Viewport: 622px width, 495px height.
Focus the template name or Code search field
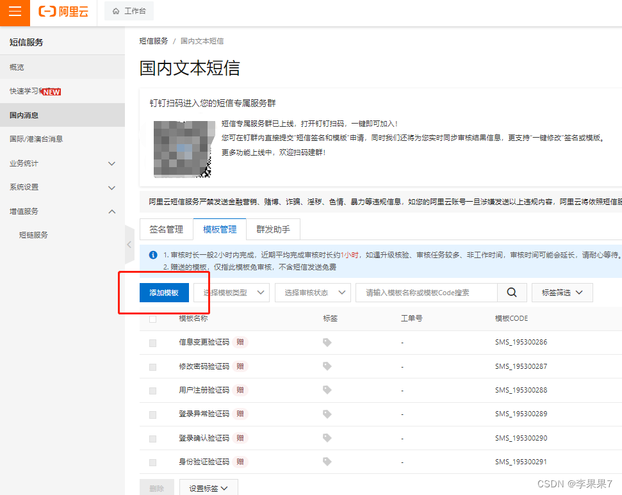[427, 293]
